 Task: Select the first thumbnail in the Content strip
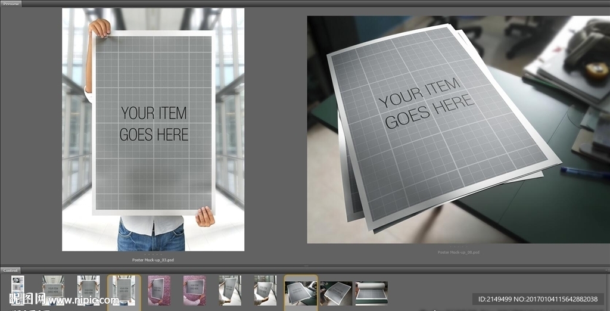(x=18, y=290)
